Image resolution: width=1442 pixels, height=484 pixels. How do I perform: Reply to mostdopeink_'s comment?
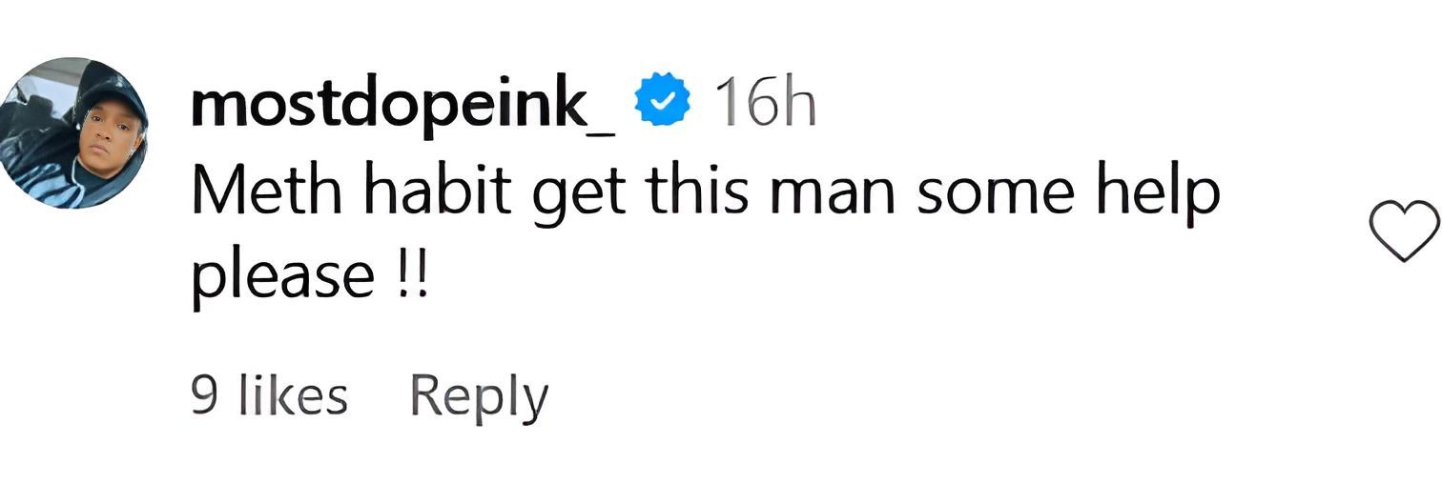[x=479, y=395]
